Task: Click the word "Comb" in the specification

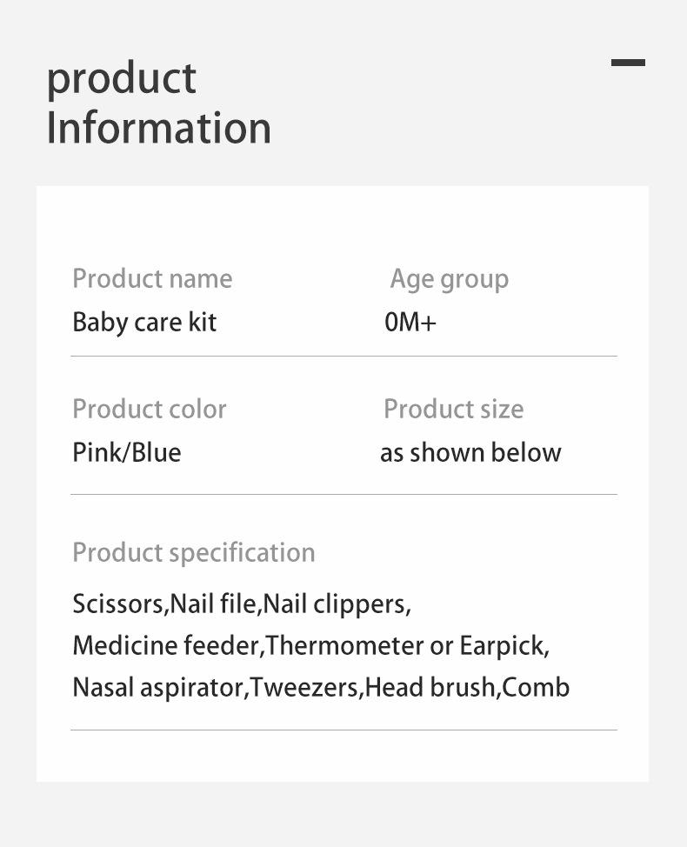Action: point(536,688)
